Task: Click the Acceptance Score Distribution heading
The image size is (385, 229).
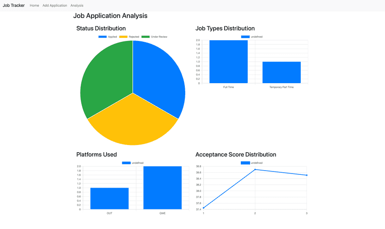Action: pyautogui.click(x=236, y=155)
